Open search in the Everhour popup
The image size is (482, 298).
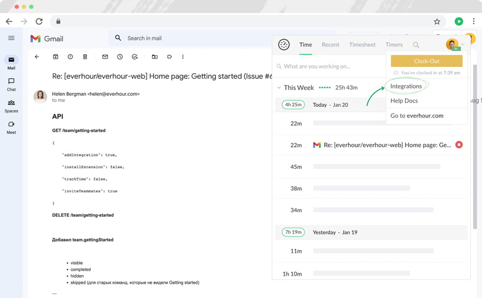(416, 45)
